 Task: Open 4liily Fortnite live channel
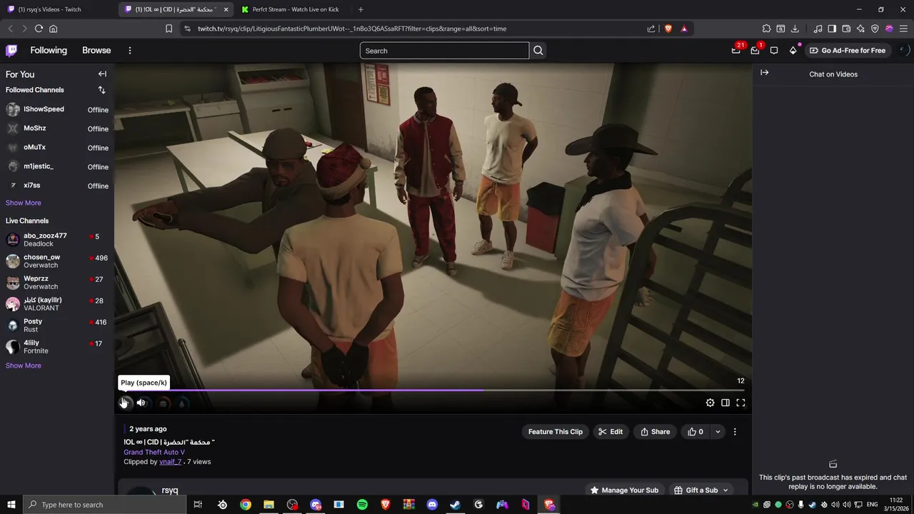(57, 347)
